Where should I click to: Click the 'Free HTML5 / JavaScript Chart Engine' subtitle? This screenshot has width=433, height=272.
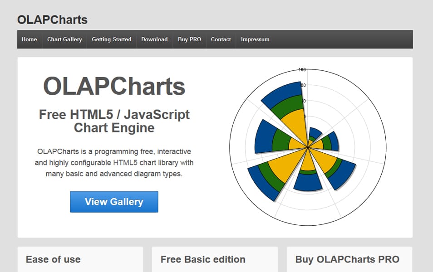click(114, 121)
